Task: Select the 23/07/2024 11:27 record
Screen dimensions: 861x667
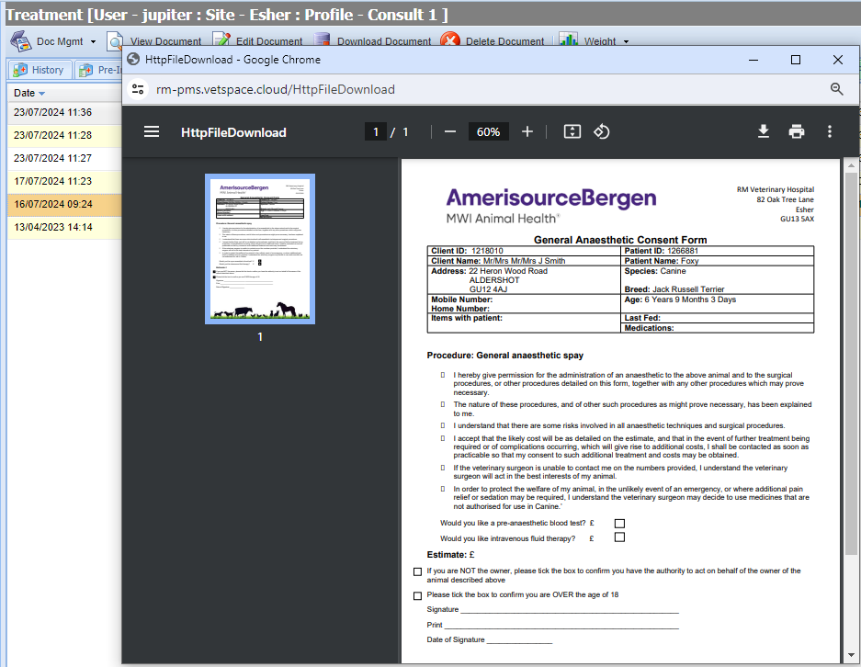Action: coord(64,159)
